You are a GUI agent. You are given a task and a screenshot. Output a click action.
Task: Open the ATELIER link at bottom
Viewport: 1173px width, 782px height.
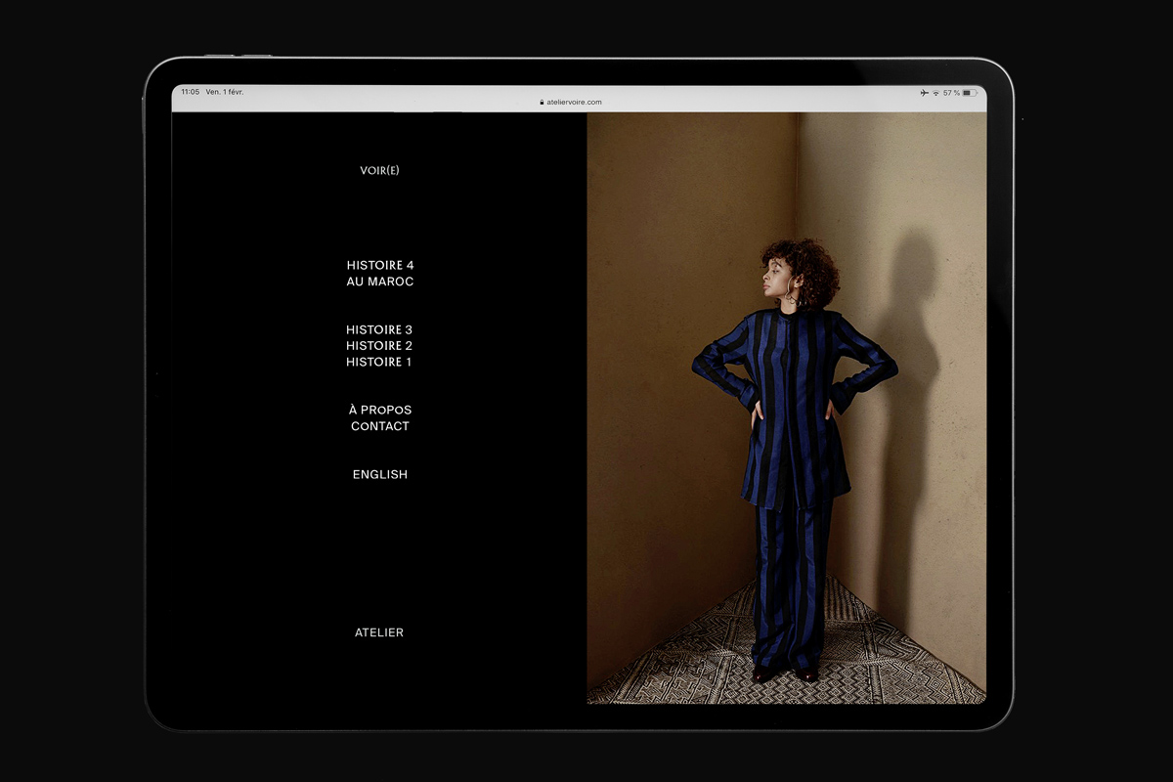coord(379,633)
